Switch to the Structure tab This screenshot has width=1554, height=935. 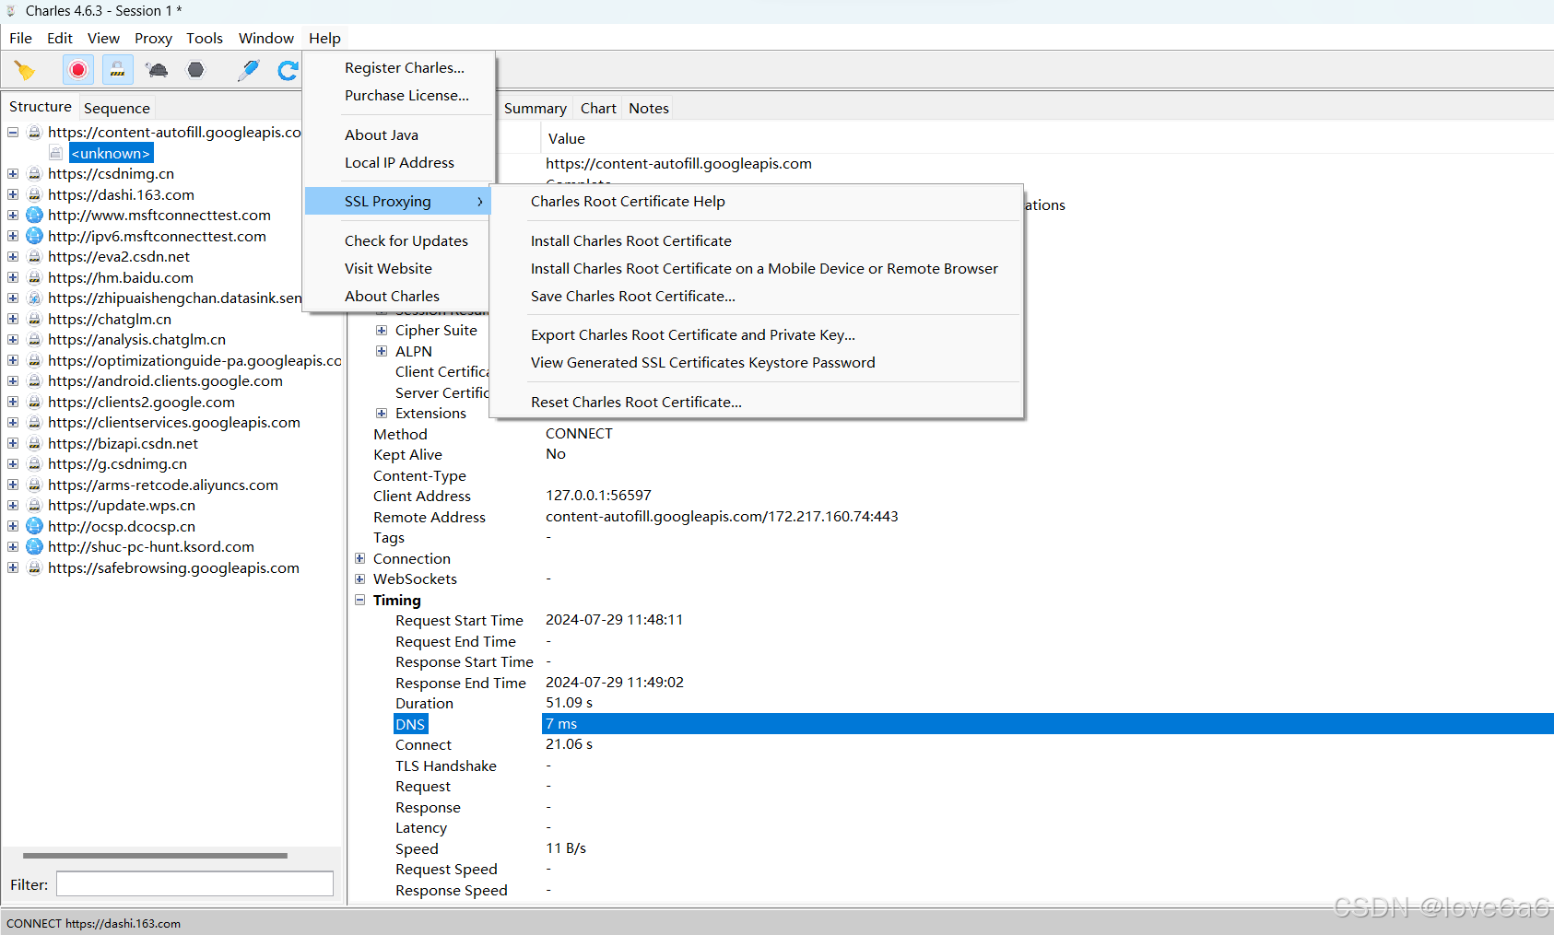coord(41,107)
